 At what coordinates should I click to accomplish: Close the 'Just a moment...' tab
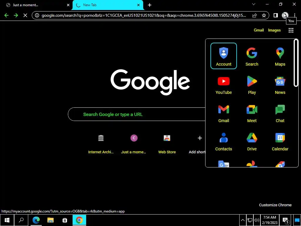click(x=68, y=5)
